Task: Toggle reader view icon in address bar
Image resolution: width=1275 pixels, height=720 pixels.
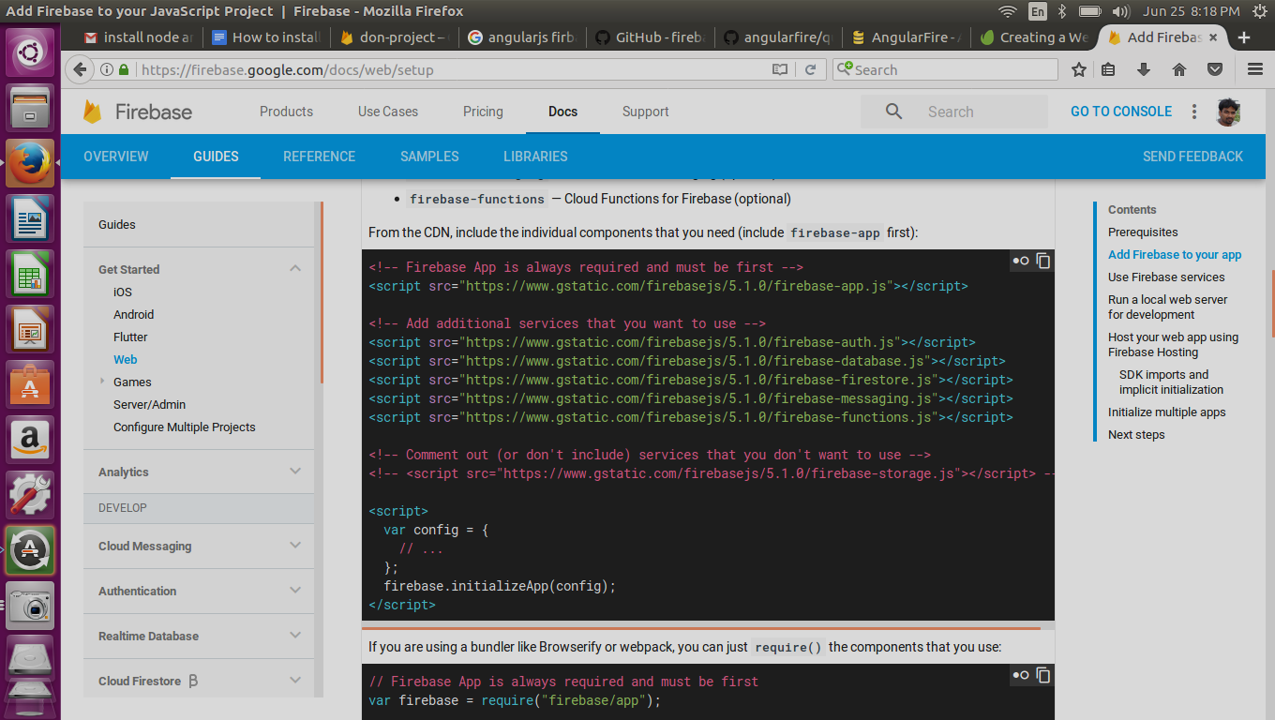Action: 779,69
